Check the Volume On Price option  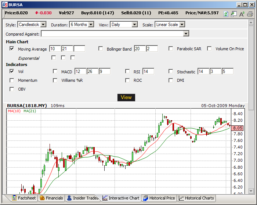(209, 49)
